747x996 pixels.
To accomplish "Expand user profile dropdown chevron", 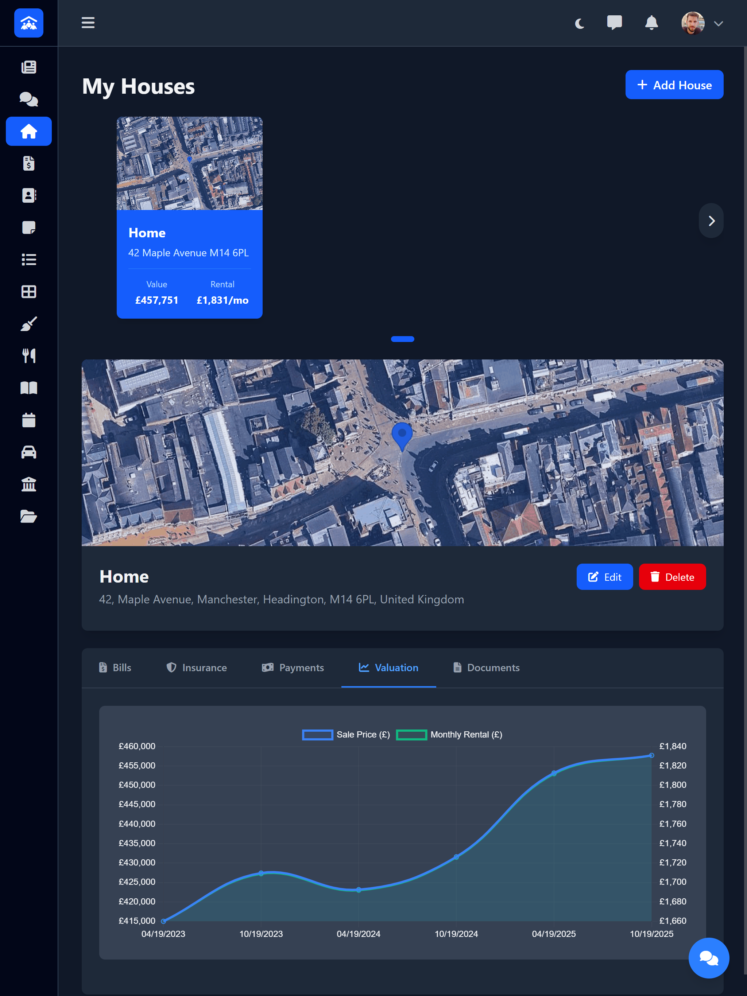I will (x=718, y=23).
